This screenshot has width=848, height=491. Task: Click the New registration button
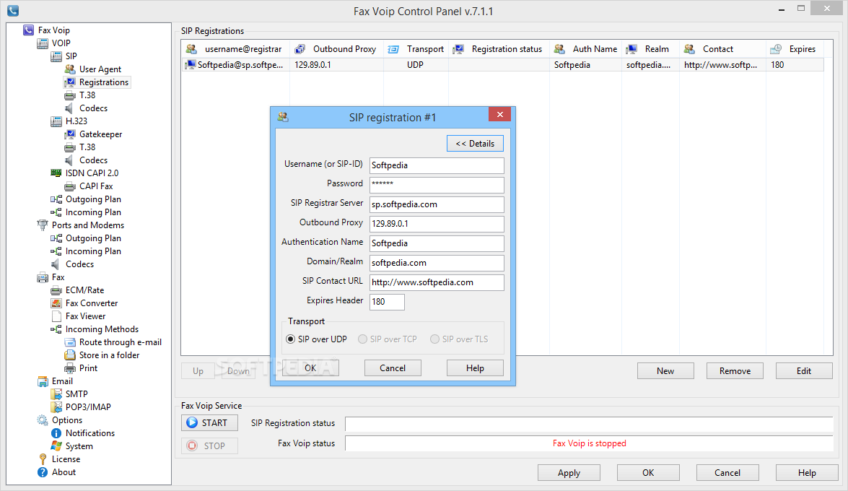point(665,371)
